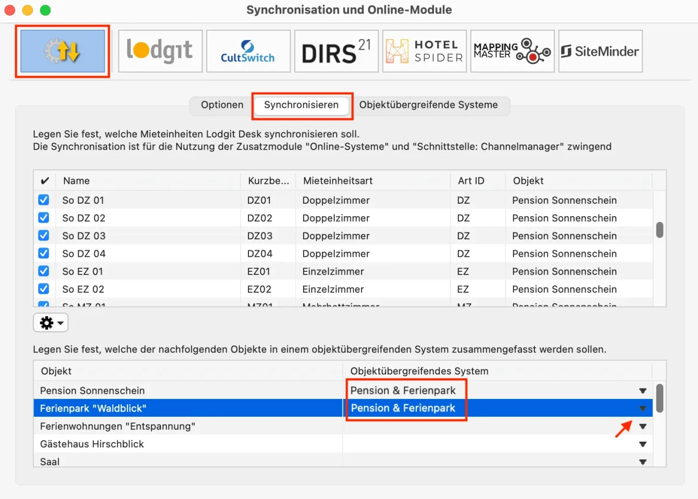Minimize the window with yellow button

[x=28, y=10]
